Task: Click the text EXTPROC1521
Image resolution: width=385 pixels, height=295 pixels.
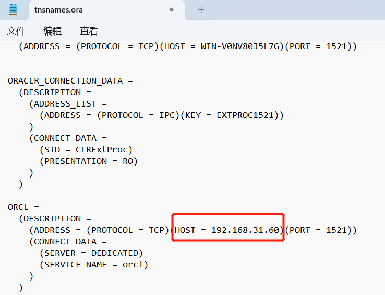Action: (245, 115)
